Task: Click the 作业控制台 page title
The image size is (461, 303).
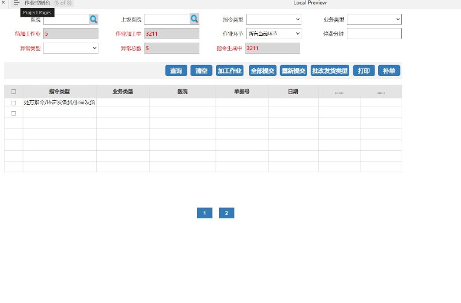Action: (37, 3)
